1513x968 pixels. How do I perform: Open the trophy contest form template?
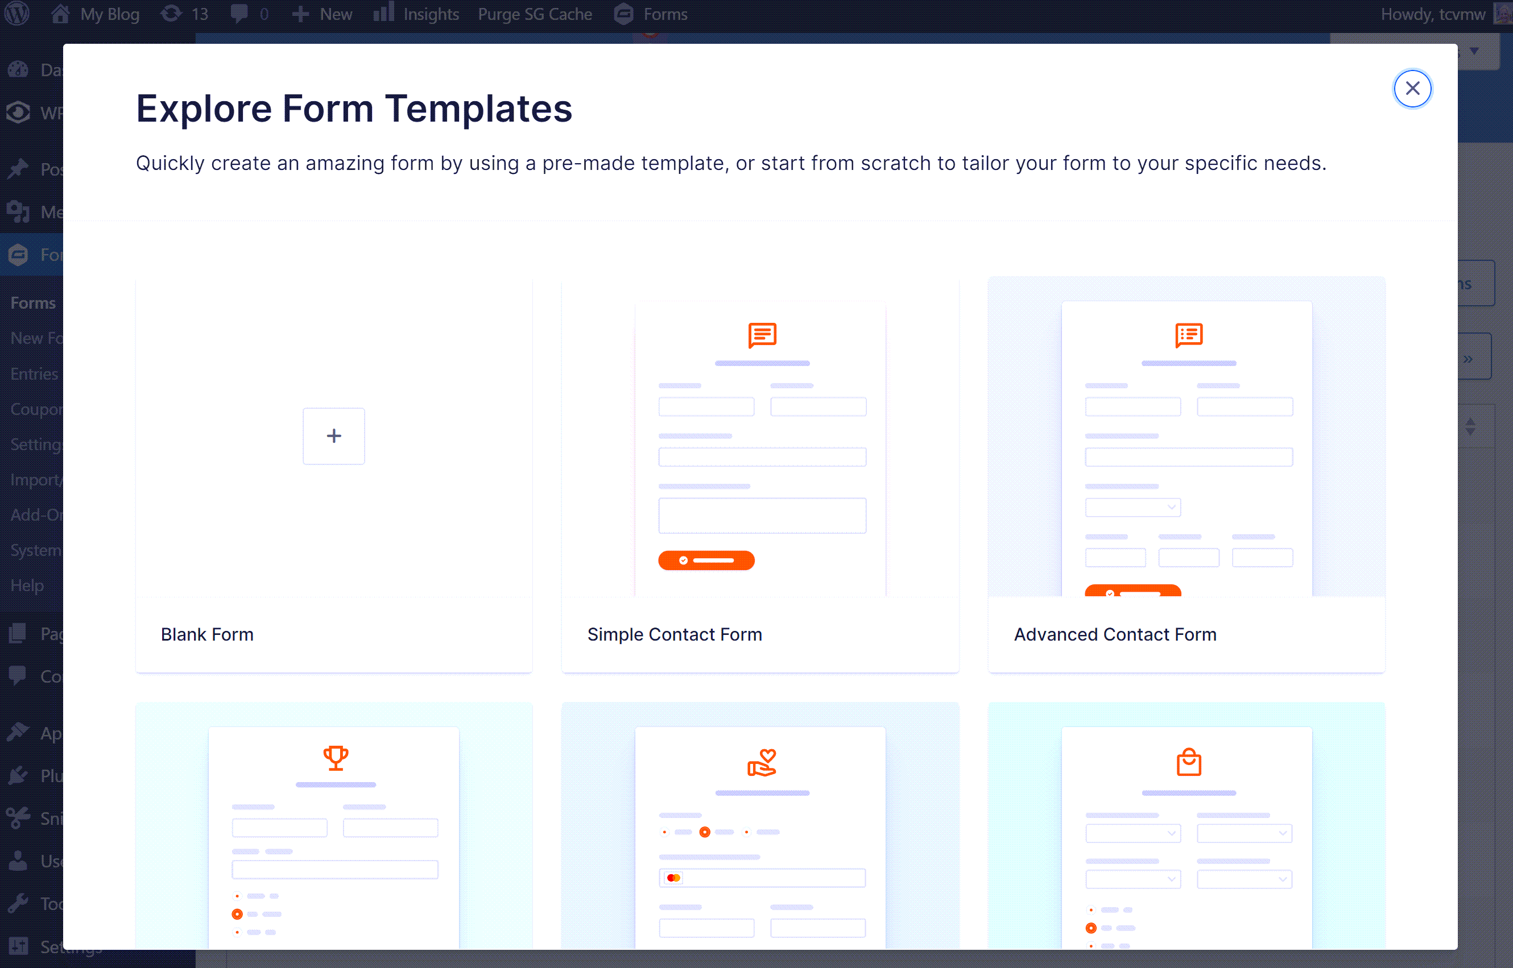[x=334, y=826]
